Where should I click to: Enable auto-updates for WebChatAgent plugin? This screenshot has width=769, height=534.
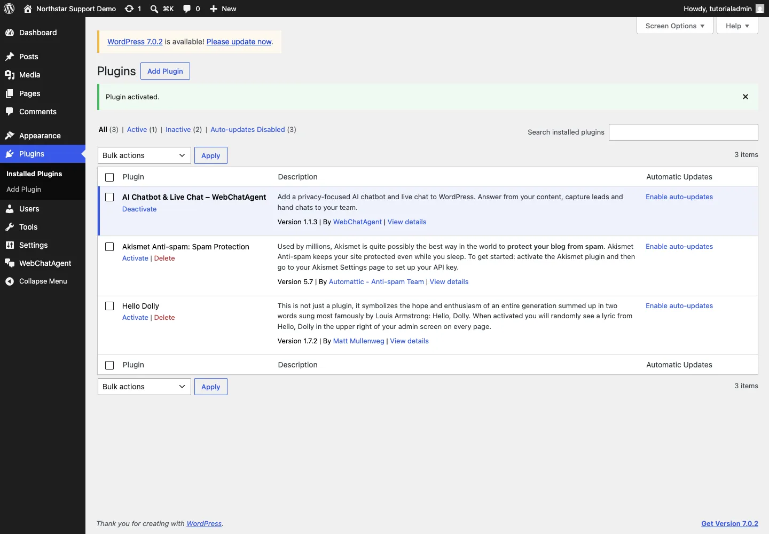[x=679, y=197]
